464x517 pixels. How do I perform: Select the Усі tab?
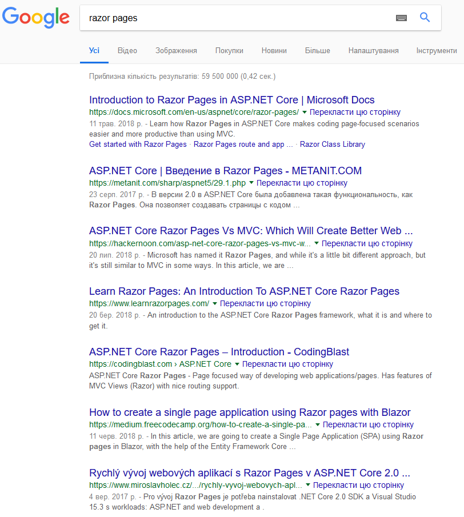94,50
